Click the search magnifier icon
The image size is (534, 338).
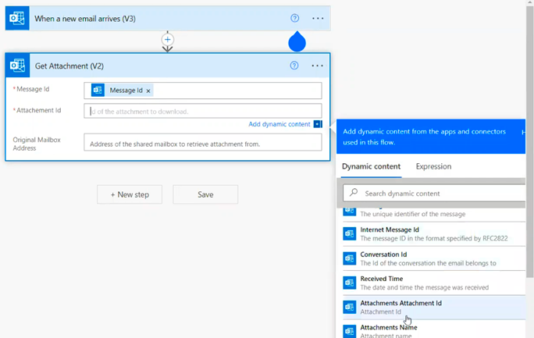[x=354, y=193]
